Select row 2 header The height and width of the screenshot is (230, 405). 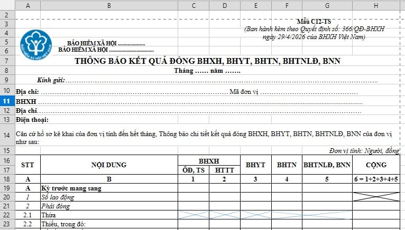[x=7, y=15]
